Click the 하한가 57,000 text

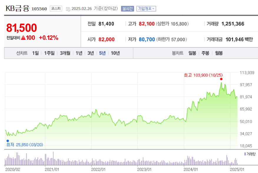[171, 39]
